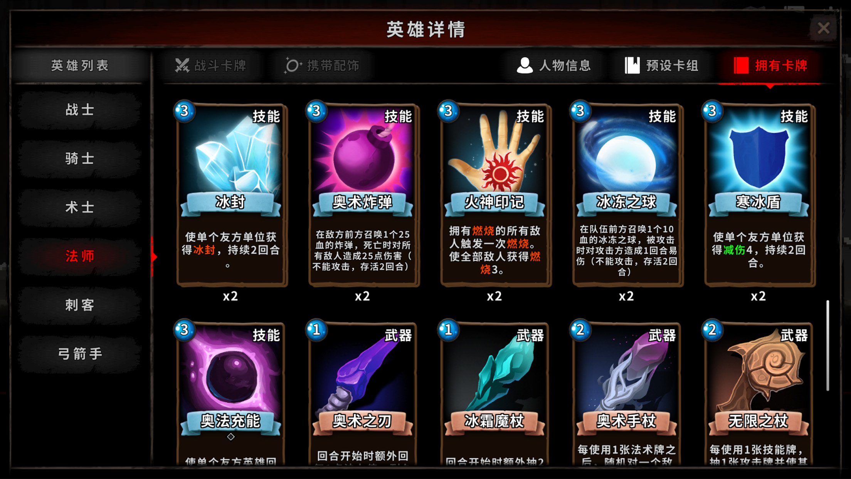Viewport: 851px width, 479px height.
Task: Choose the 骑士 hero class
Action: (x=80, y=159)
